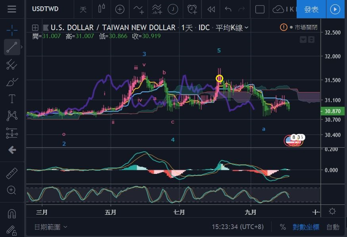The image size is (347, 237).
Task: Click the 自動 auto scale button
Action: point(333,227)
